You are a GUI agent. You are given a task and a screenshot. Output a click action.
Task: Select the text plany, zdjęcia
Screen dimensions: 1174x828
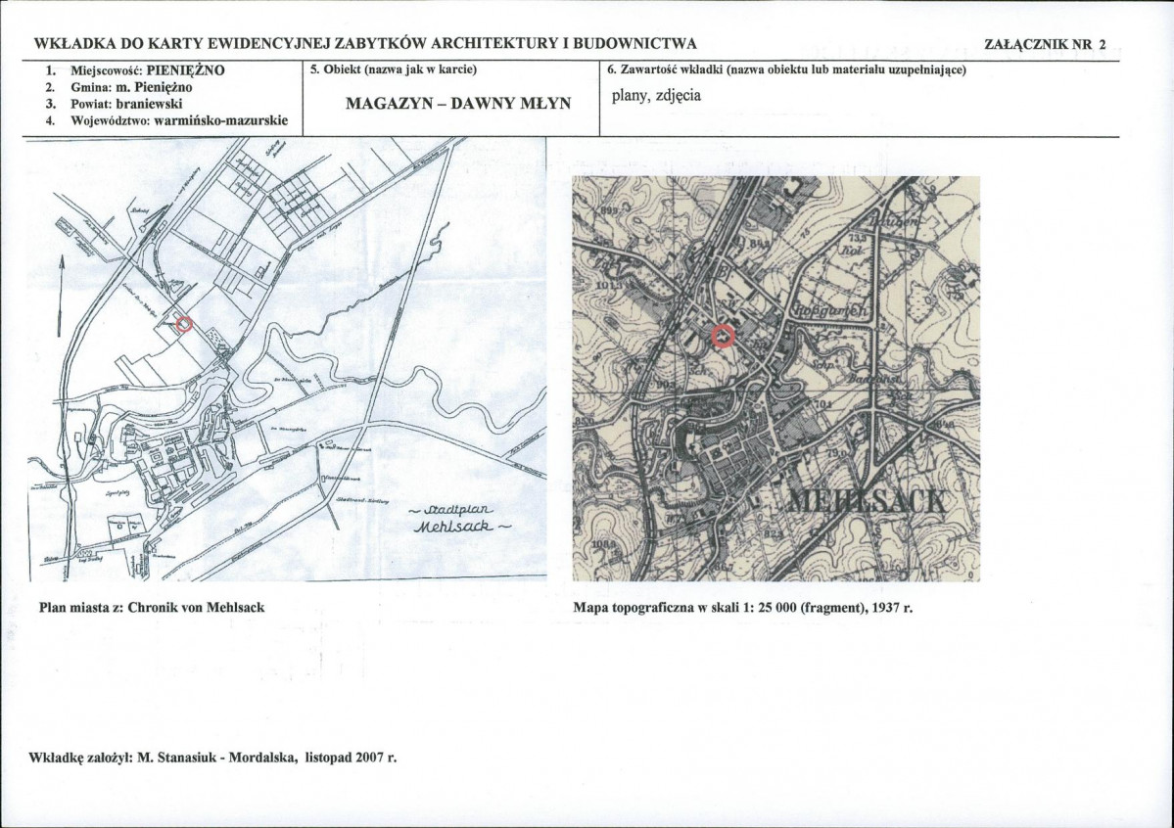[x=656, y=96]
